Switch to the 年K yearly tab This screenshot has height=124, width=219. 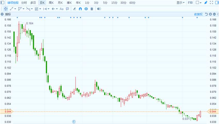78,3
